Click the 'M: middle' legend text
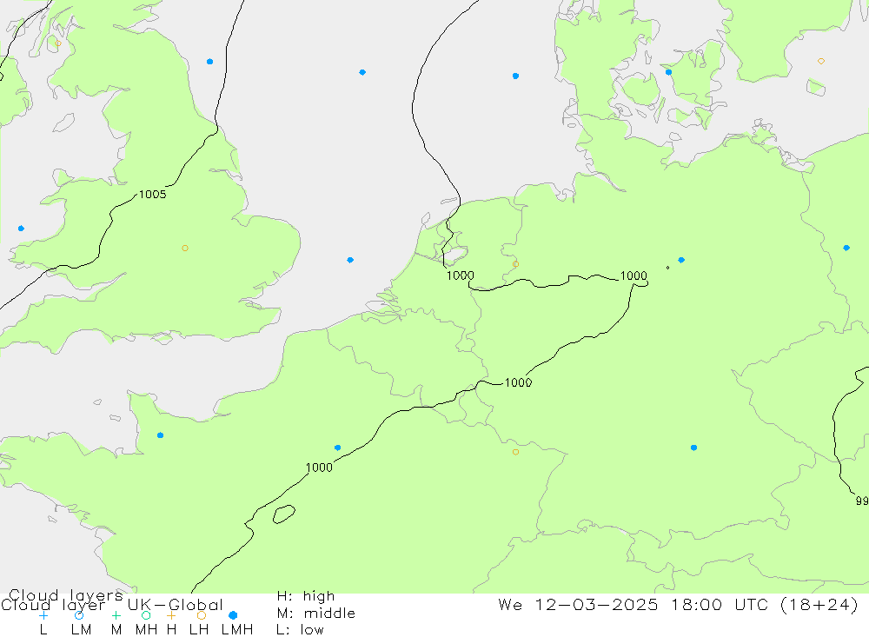 (316, 614)
